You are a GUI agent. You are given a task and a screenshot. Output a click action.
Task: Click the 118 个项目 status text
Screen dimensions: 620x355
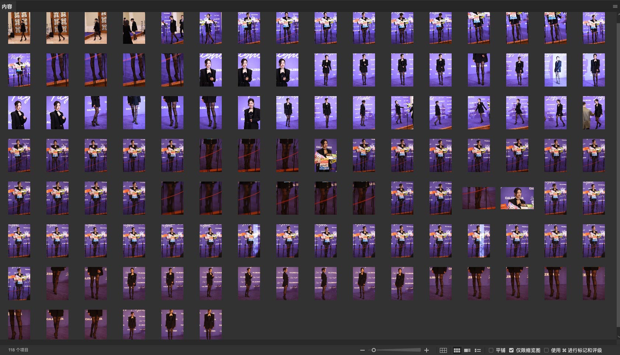(x=18, y=350)
